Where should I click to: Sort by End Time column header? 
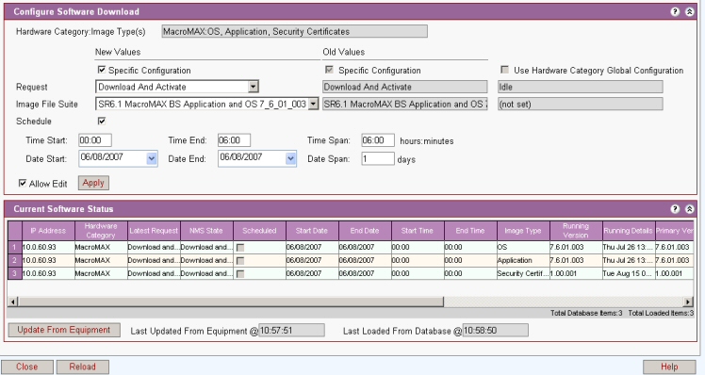470,231
